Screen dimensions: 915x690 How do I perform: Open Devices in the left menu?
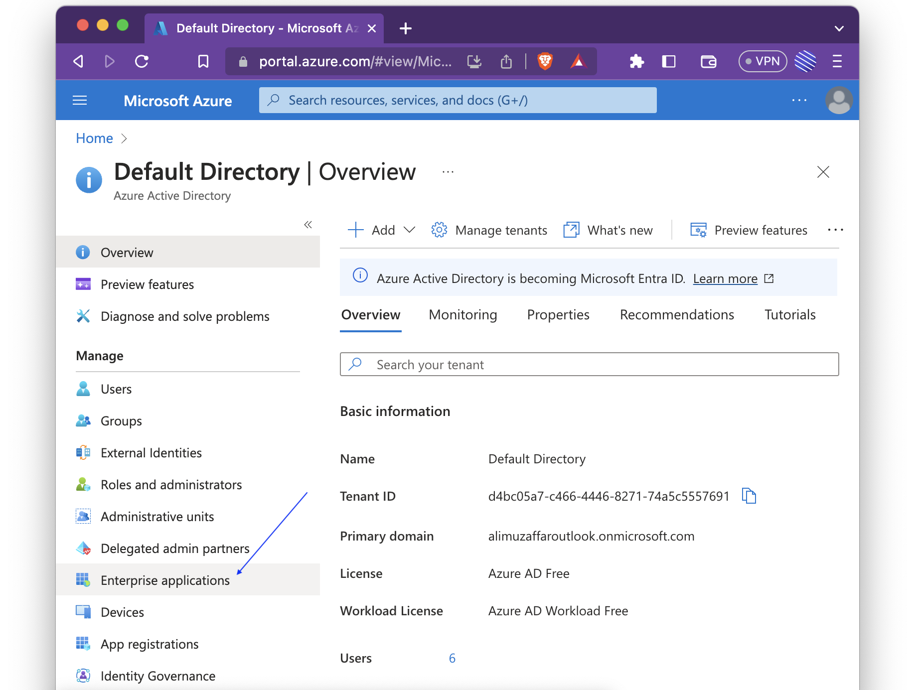tap(188, 612)
